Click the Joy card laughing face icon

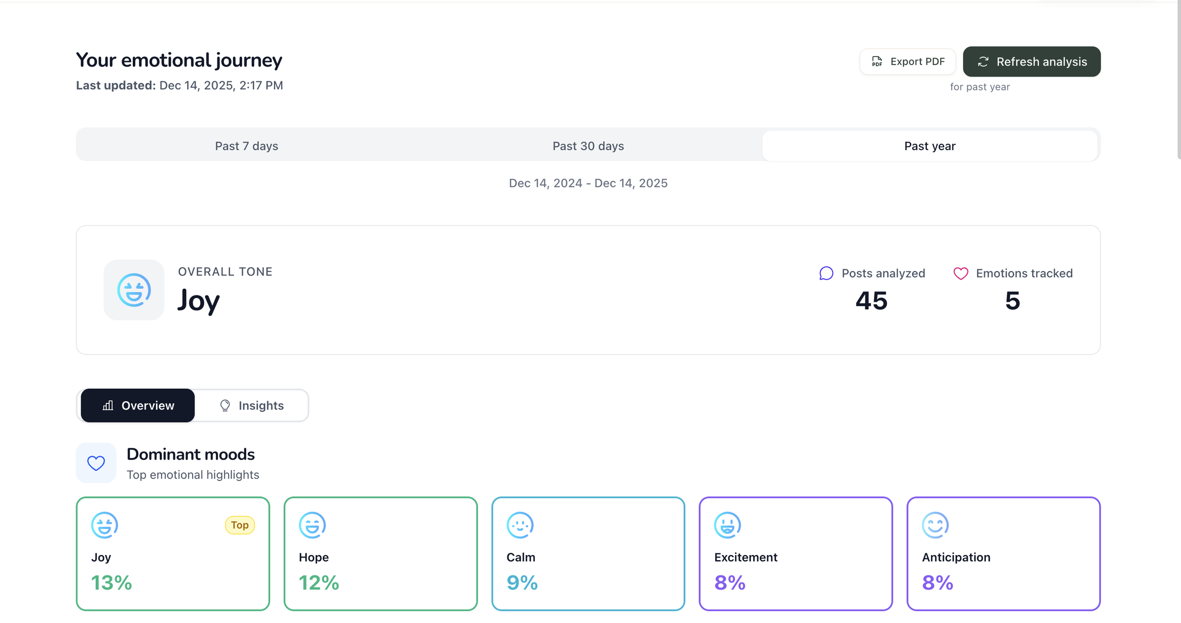[x=104, y=525]
